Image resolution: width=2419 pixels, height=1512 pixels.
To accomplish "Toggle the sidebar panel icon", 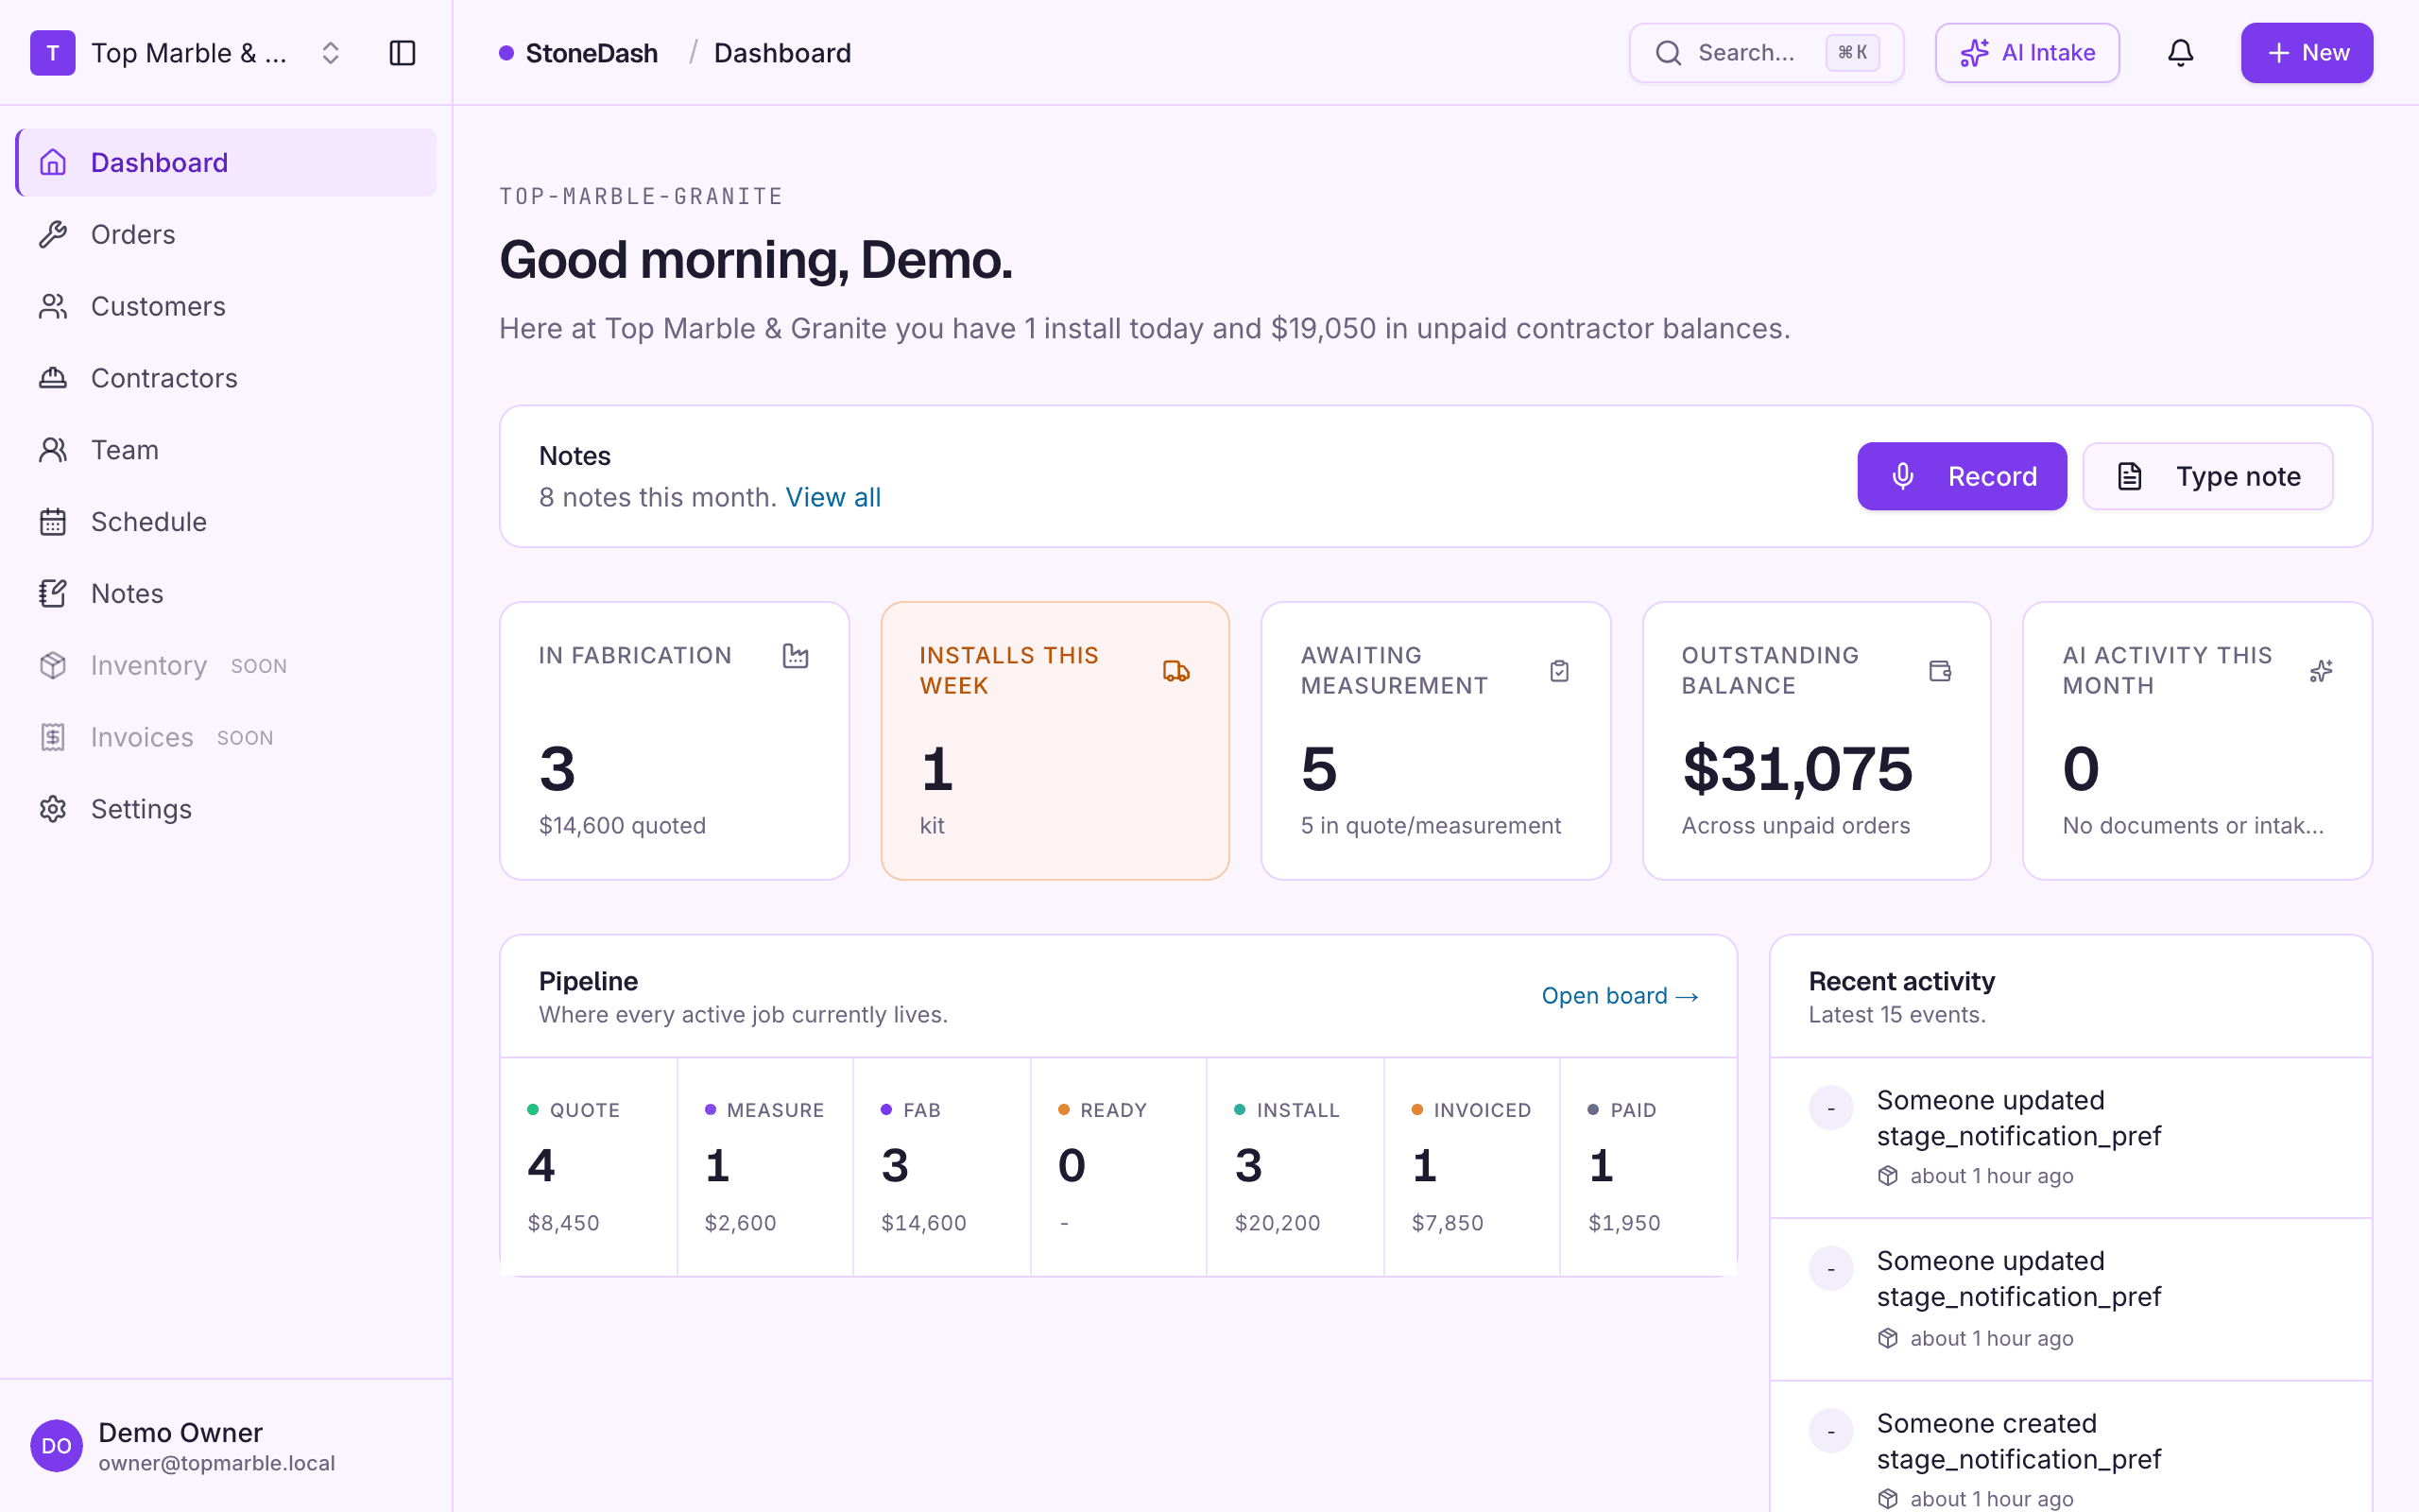I will tap(402, 53).
